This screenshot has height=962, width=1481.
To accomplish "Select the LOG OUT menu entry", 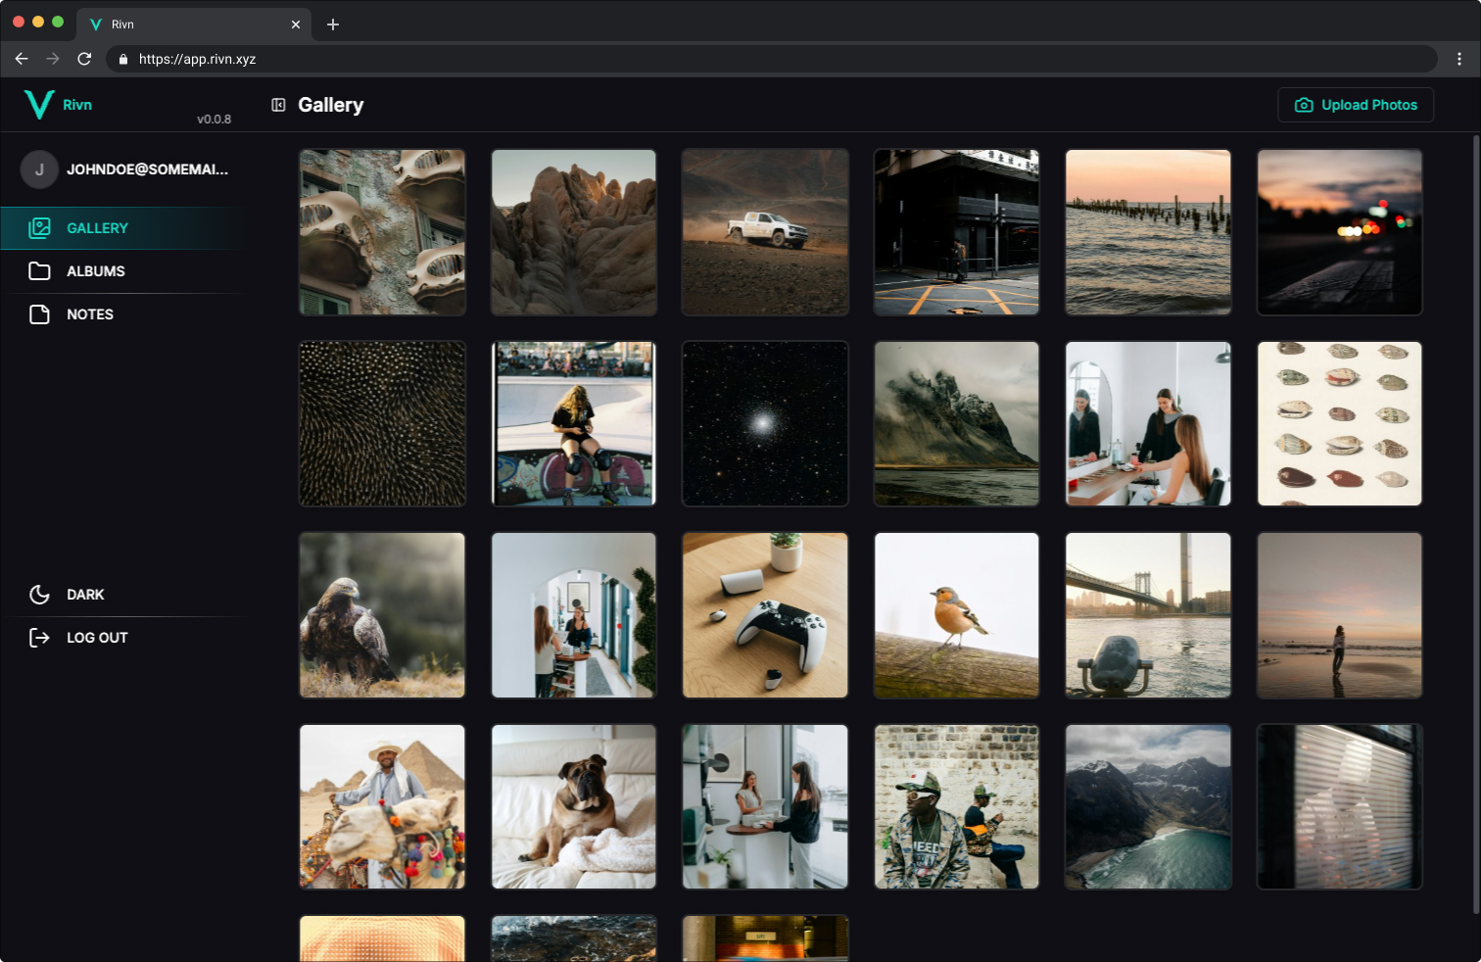I will click(121, 638).
